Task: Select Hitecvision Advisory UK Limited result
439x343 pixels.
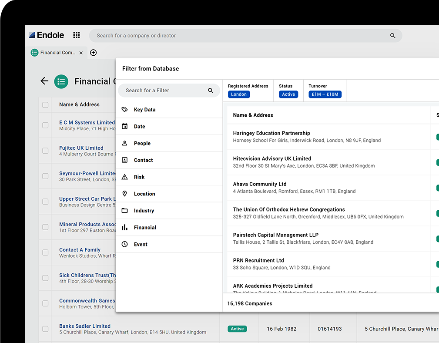Action: coord(328,162)
